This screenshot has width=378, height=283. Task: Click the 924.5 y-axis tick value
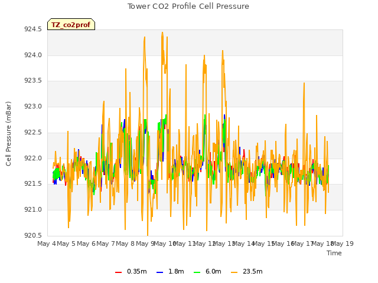tap(33, 29)
